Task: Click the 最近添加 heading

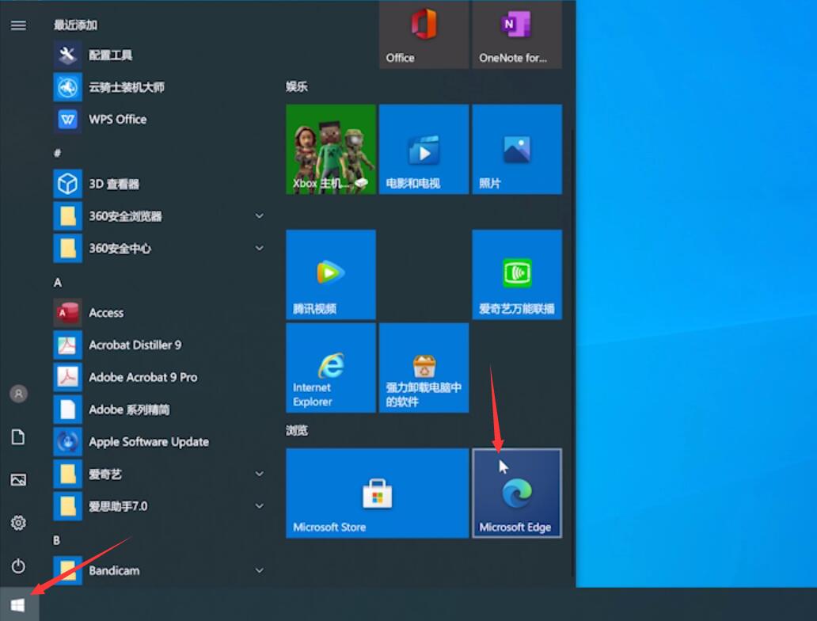Action: click(x=75, y=25)
